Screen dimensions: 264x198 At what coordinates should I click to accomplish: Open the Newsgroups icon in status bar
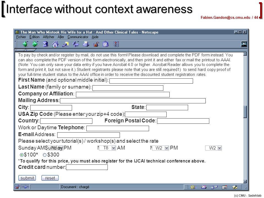point(214,187)
